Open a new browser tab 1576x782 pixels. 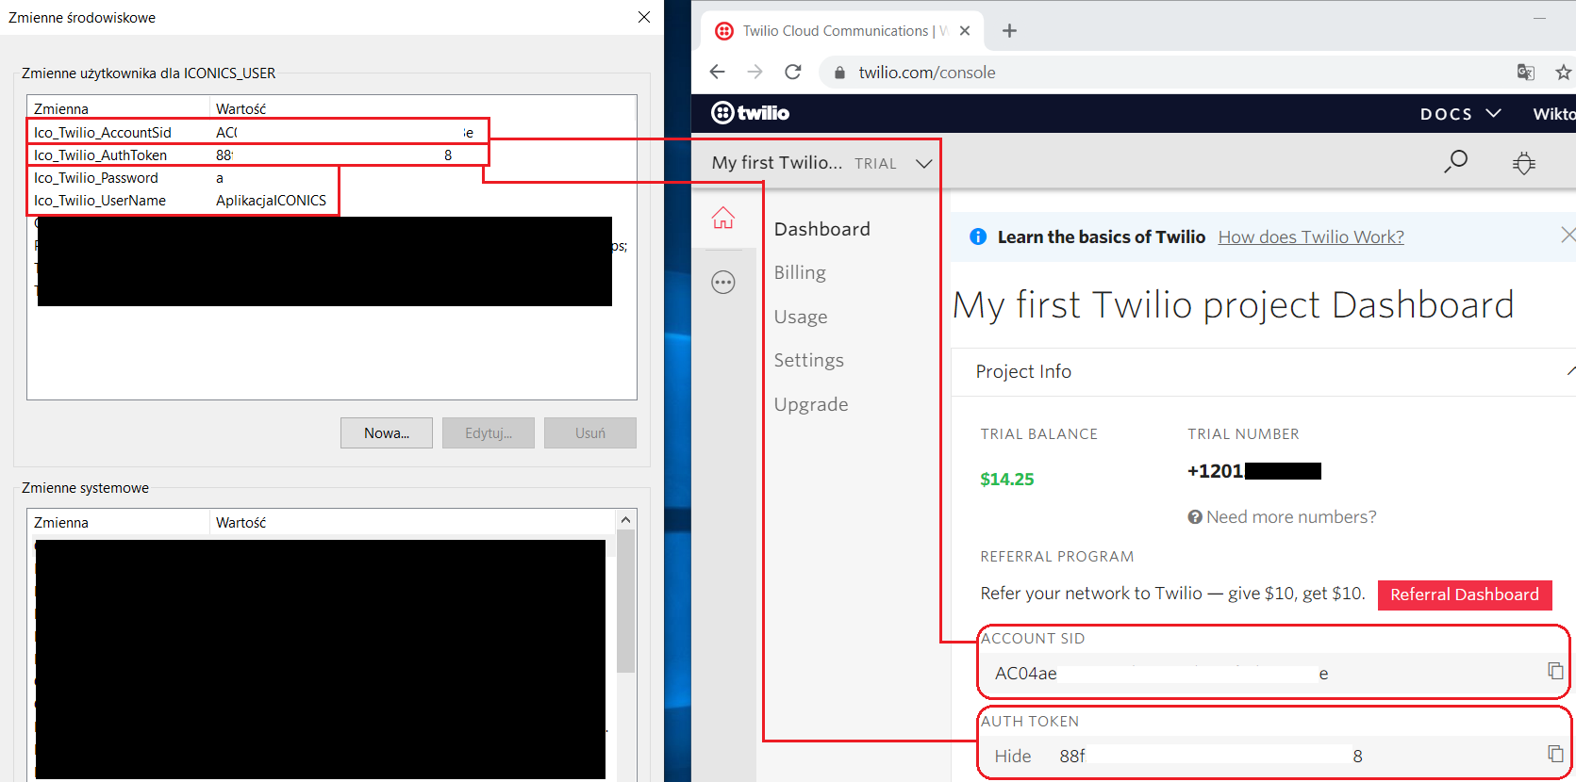[x=1009, y=30]
